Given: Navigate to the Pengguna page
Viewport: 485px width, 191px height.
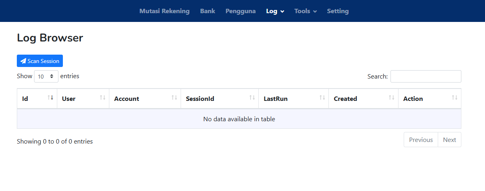Looking at the screenshot, I should [x=240, y=11].
